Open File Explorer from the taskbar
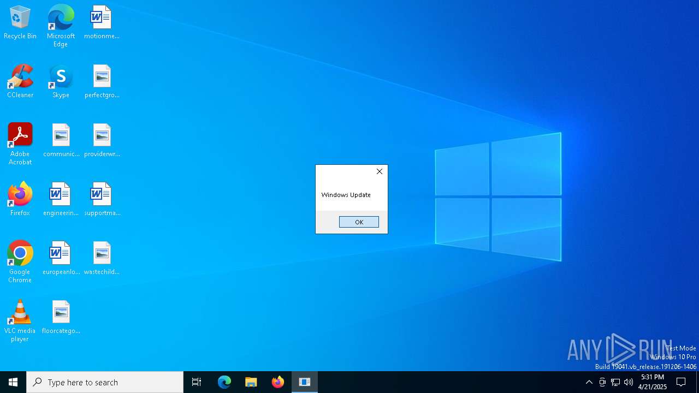This screenshot has width=699, height=393. [251, 382]
